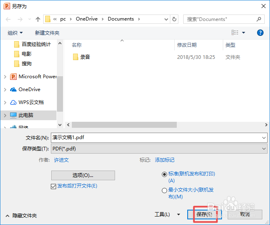The height and width of the screenshot is (225, 270).
Task: Select the OneDrive cloud icon
Action: 13,90
